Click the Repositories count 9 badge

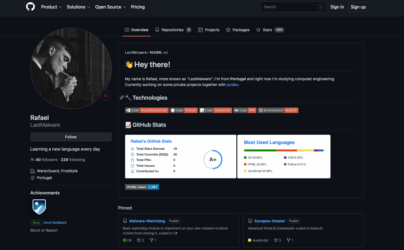pos(189,30)
